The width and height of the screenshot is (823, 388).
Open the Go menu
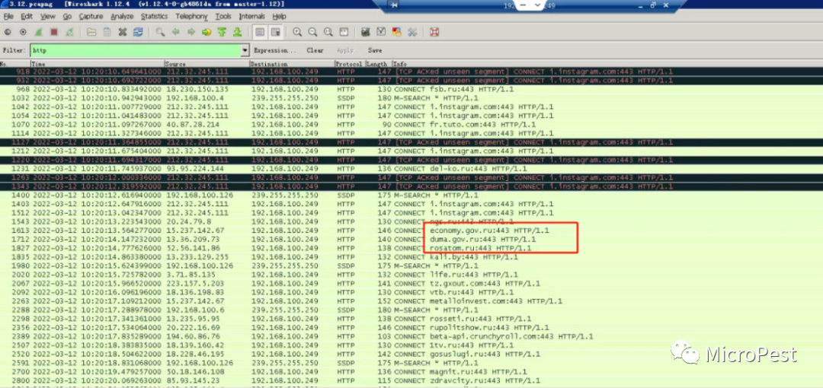point(67,17)
